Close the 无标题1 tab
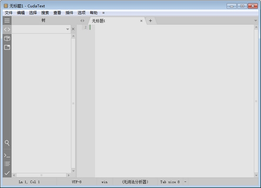This screenshot has width=261, height=188. pos(141,21)
